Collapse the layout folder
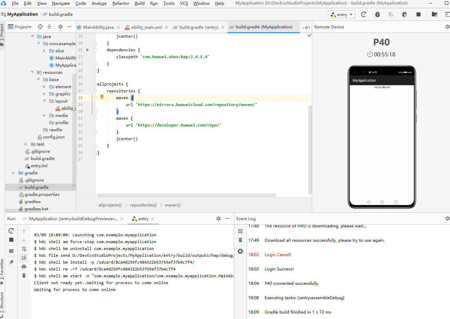450x319 pixels. (44, 101)
